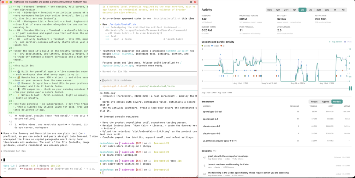Click the 'Crunched for 22s' status line
The width and height of the screenshot is (355, 178).
(x=14, y=151)
